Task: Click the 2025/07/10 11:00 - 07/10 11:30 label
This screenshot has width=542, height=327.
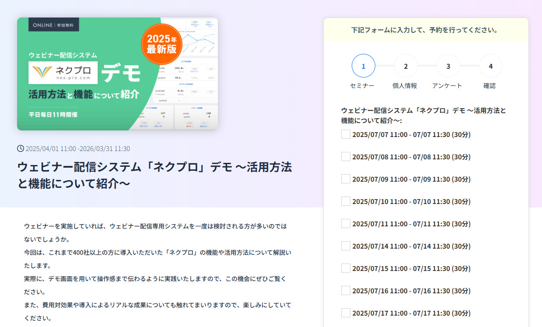Action: click(411, 201)
